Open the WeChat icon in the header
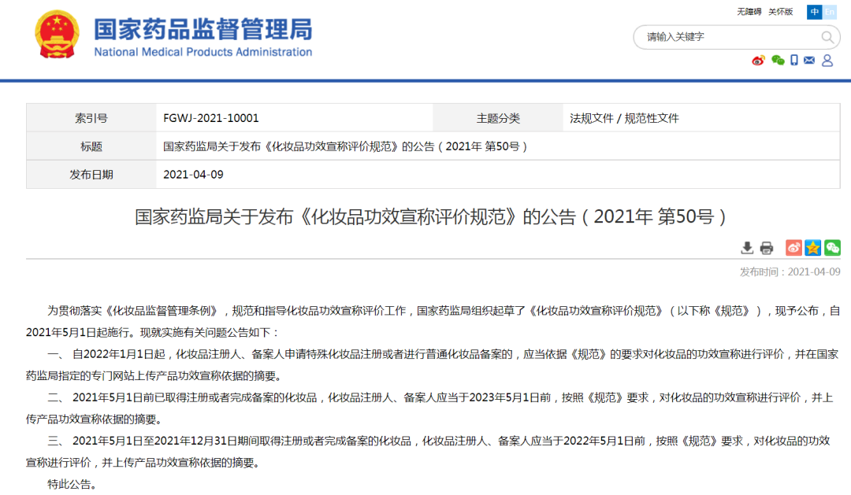Image resolution: width=851 pixels, height=495 pixels. pyautogui.click(x=777, y=61)
